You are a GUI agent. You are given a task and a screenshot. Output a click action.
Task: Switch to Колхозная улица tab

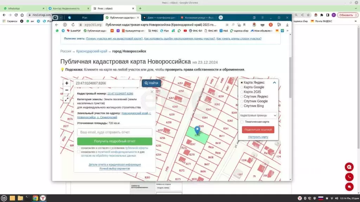click(198, 18)
